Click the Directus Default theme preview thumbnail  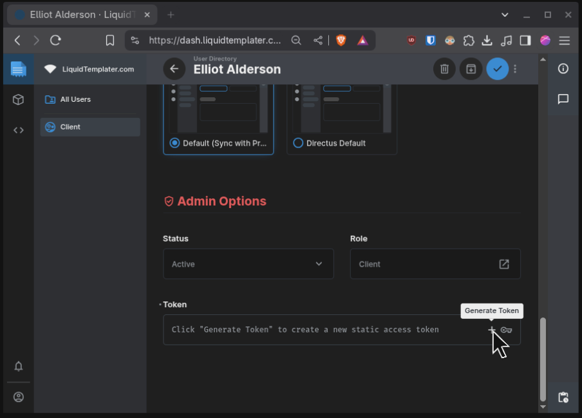coord(342,109)
